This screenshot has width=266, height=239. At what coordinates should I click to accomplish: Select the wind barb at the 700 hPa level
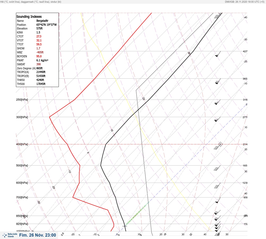click(x=218, y=200)
